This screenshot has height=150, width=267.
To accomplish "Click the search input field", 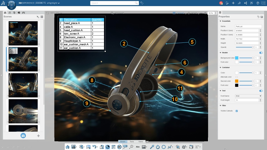I will 114,3.
